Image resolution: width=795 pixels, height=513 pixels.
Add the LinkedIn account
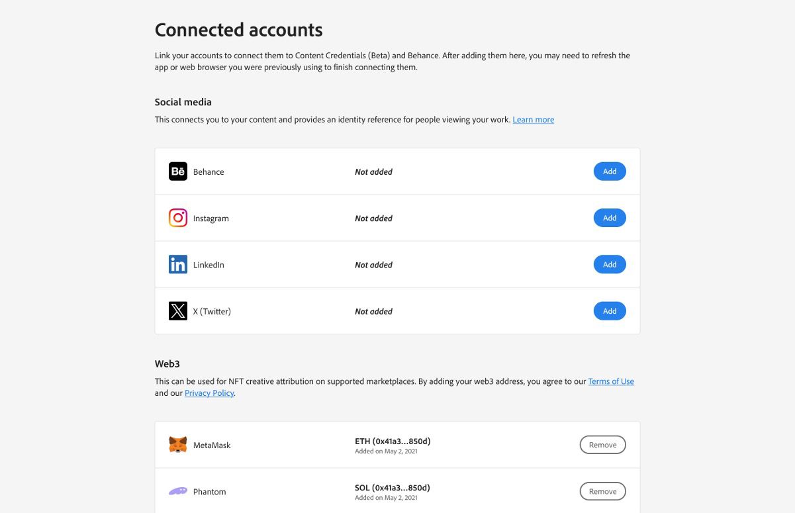[x=609, y=263]
